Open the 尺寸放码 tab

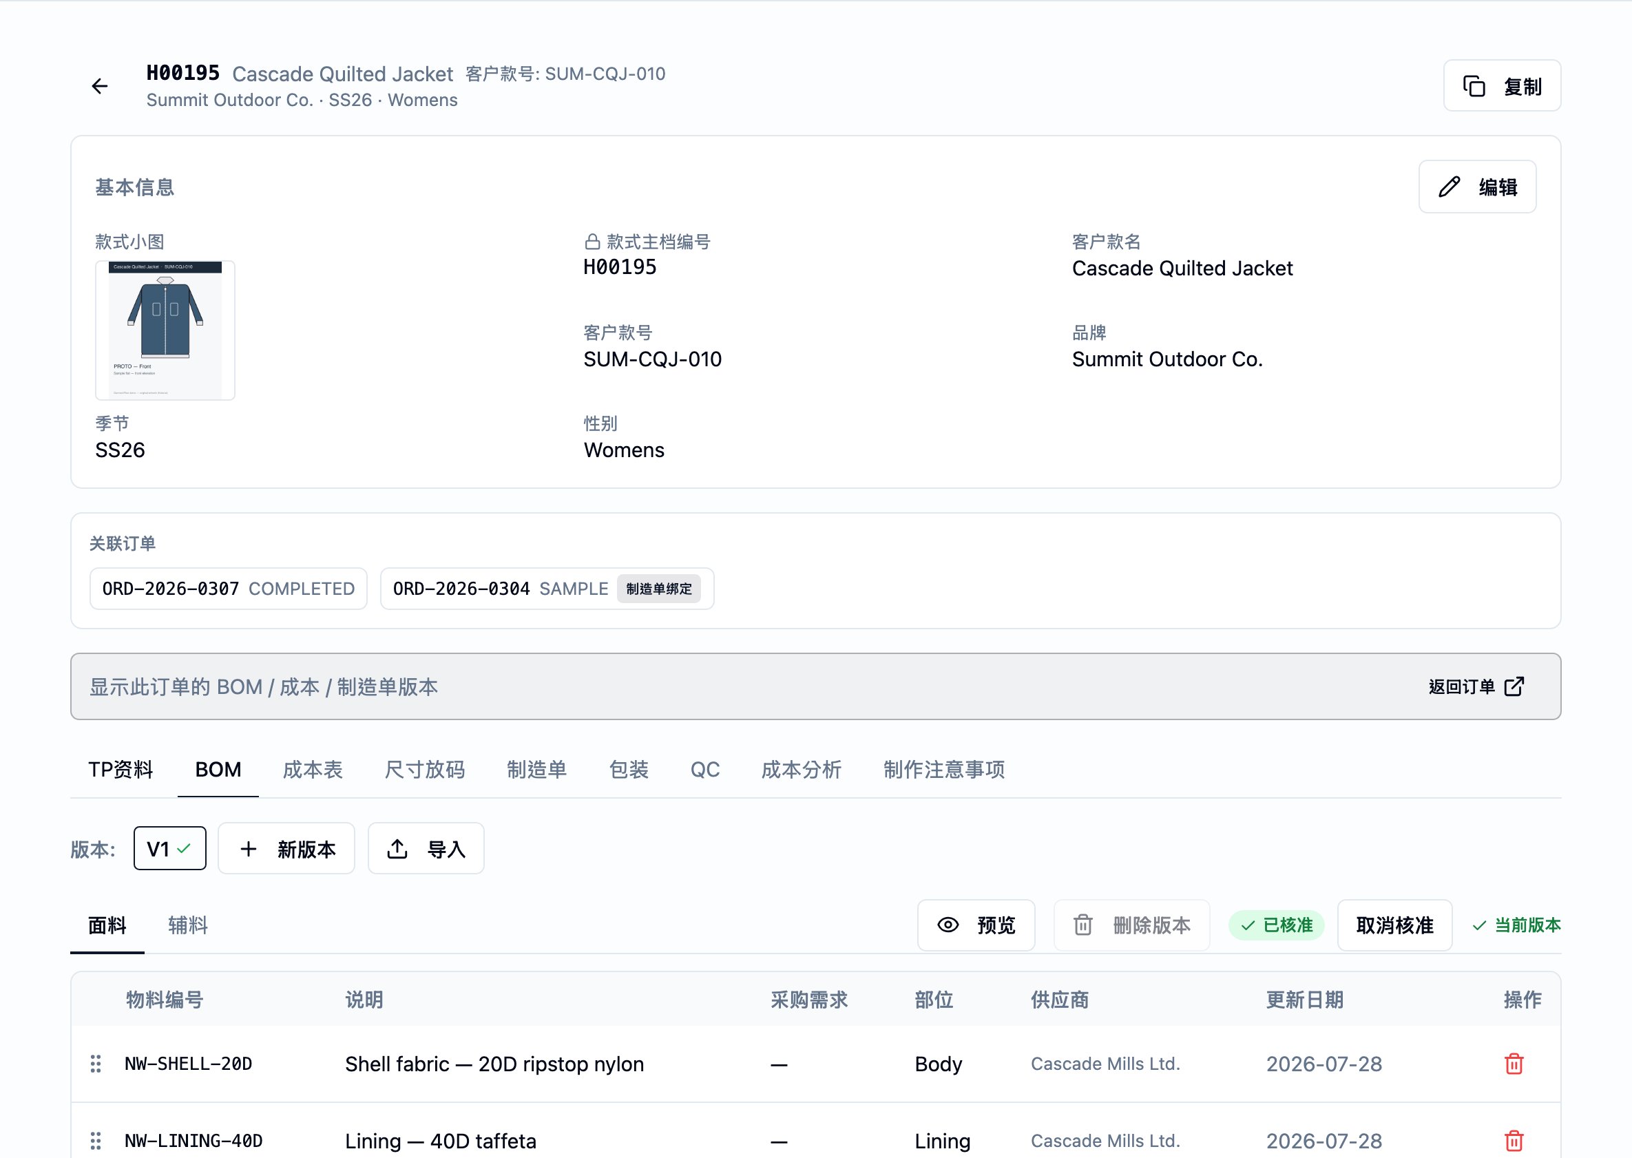coord(424,770)
